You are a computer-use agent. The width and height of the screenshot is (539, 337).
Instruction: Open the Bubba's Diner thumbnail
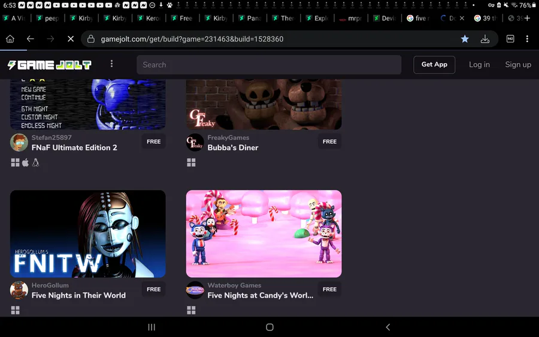point(264,104)
